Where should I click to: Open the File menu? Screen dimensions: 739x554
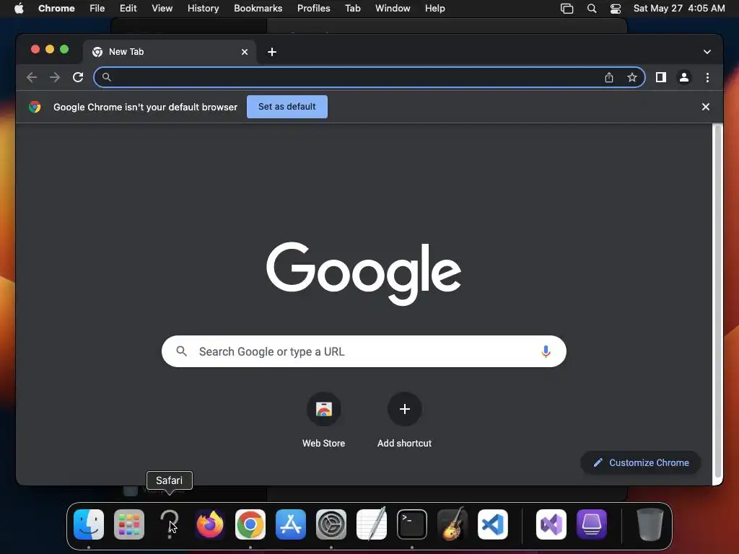click(97, 9)
